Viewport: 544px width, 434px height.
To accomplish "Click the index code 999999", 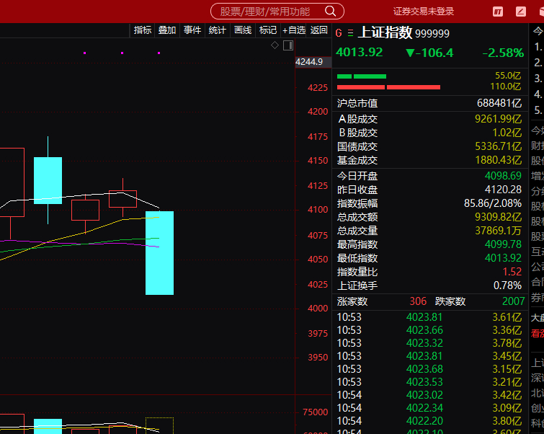I will 432,34.
